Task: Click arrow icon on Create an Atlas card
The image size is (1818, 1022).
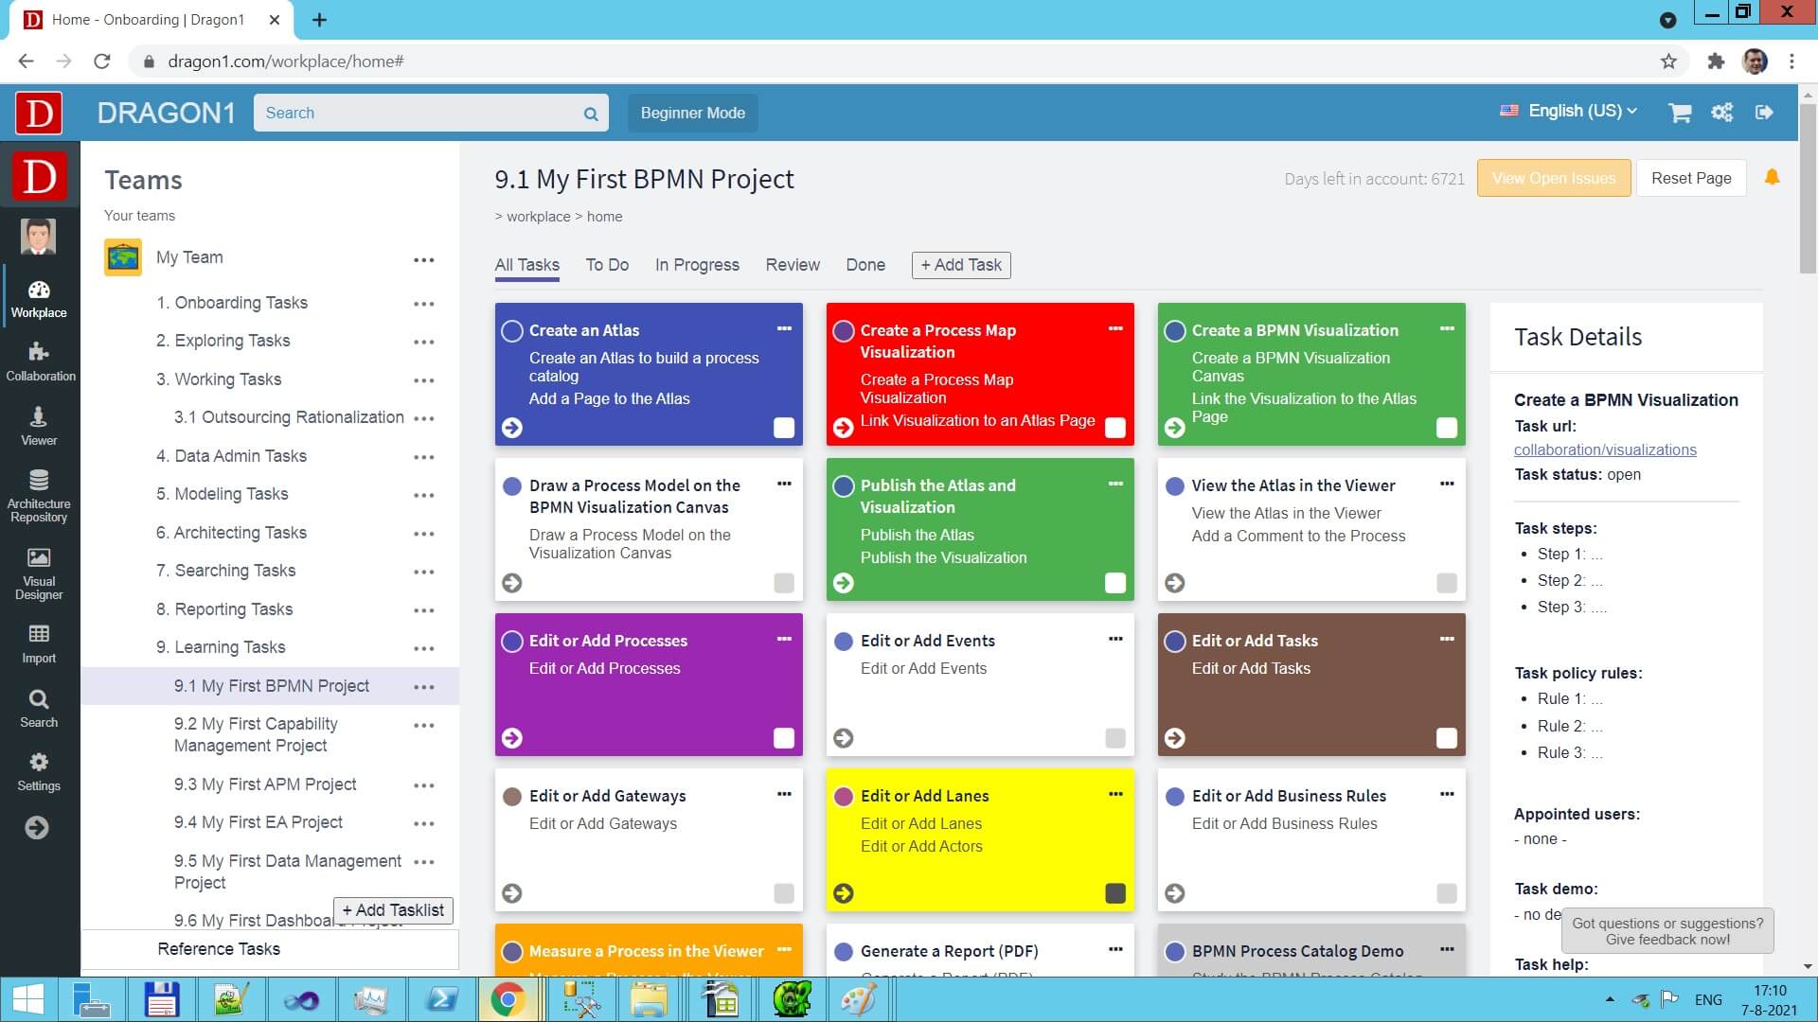Action: [512, 428]
